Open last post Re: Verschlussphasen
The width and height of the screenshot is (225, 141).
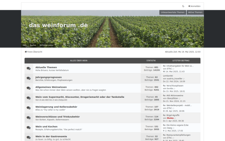(173, 86)
